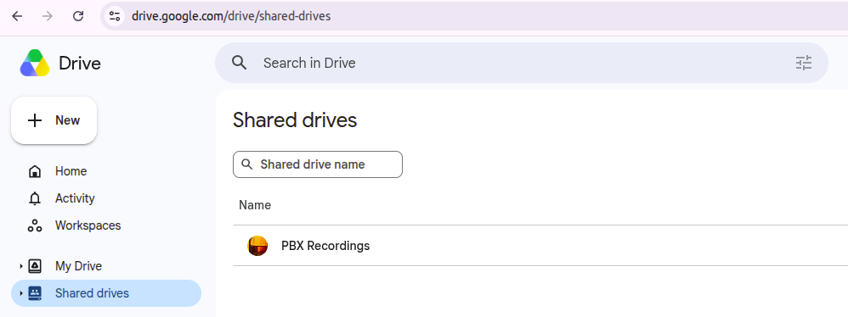The width and height of the screenshot is (848, 317).
Task: Click the Home house icon in sidebar
Action: pos(35,171)
